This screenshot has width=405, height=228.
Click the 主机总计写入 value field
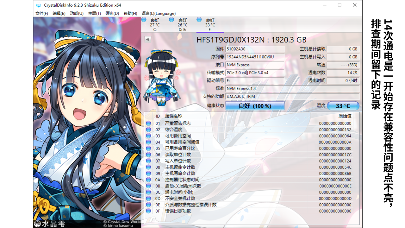(x=343, y=57)
